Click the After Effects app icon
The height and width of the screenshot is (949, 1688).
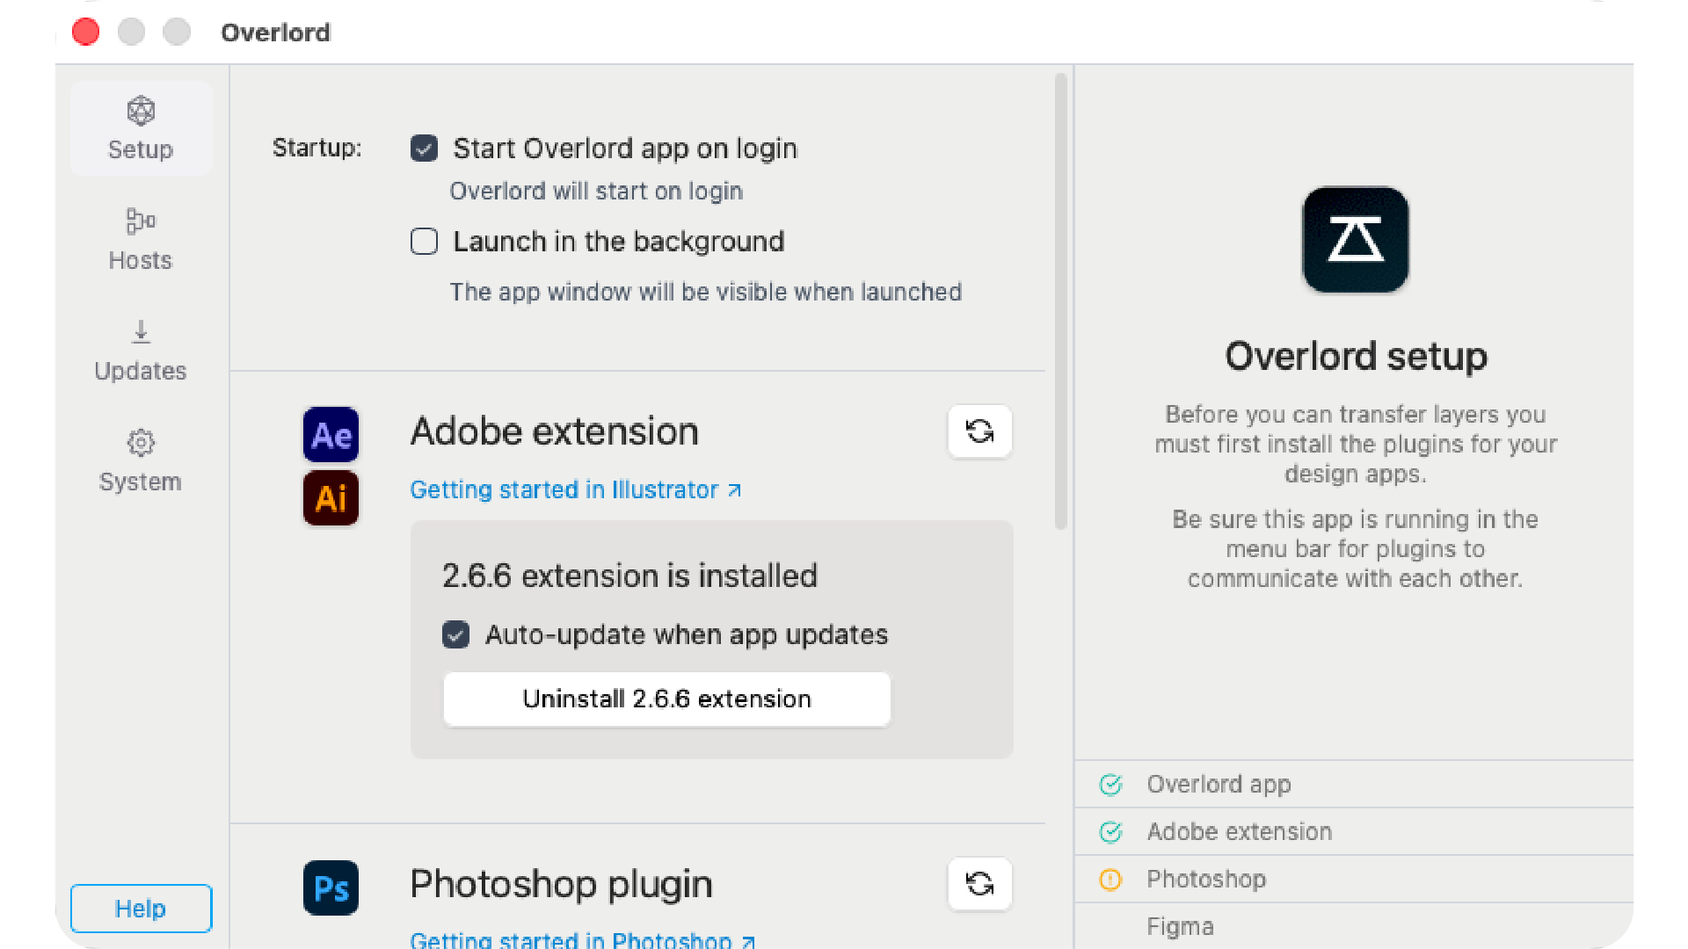point(331,434)
